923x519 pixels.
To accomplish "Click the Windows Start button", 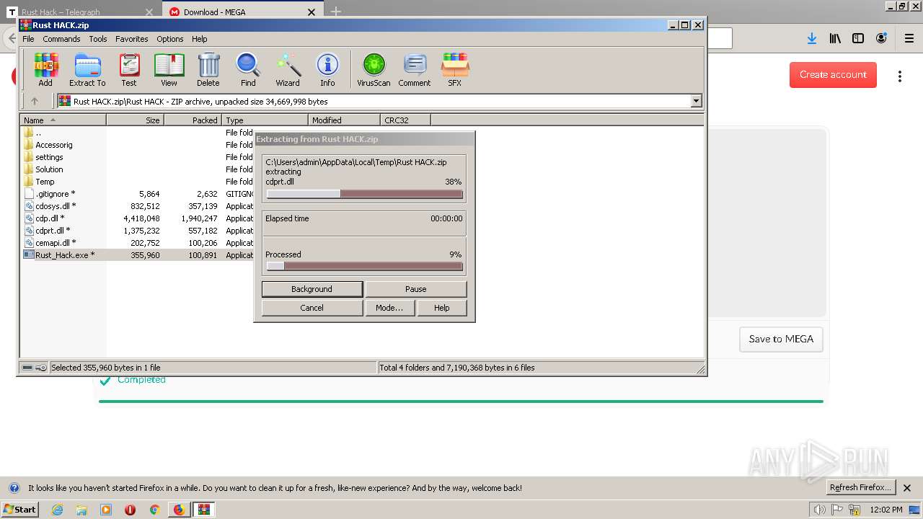I will [x=20, y=510].
